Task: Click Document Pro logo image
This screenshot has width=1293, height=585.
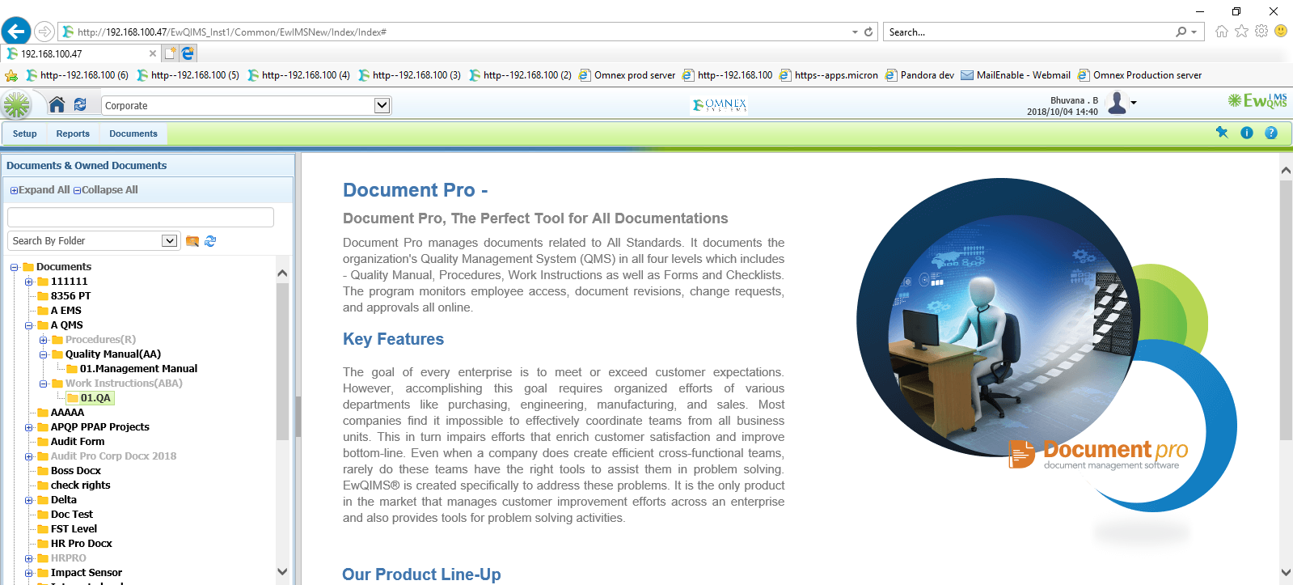Action: coord(1098,454)
